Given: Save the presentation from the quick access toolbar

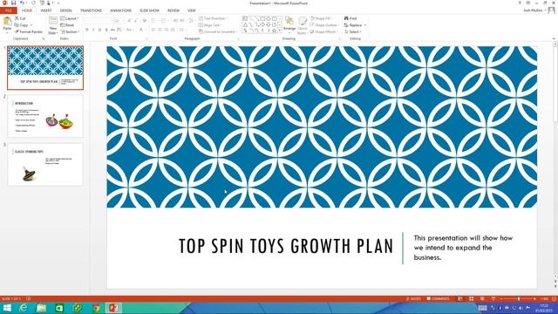Looking at the screenshot, I should tap(14, 3).
